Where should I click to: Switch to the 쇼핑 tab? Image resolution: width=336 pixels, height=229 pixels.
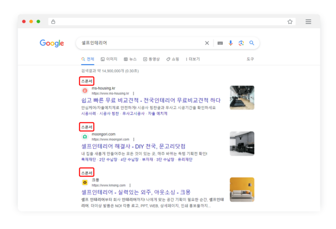tap(172, 59)
